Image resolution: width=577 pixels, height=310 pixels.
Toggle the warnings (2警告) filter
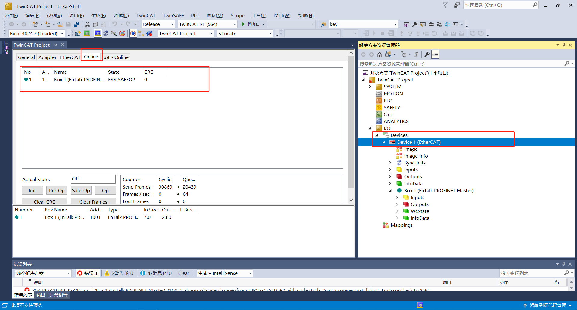tap(119, 273)
